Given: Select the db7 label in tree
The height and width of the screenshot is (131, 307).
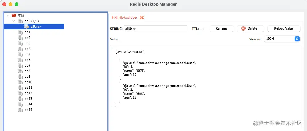Looking at the screenshot, I should 27,65.
